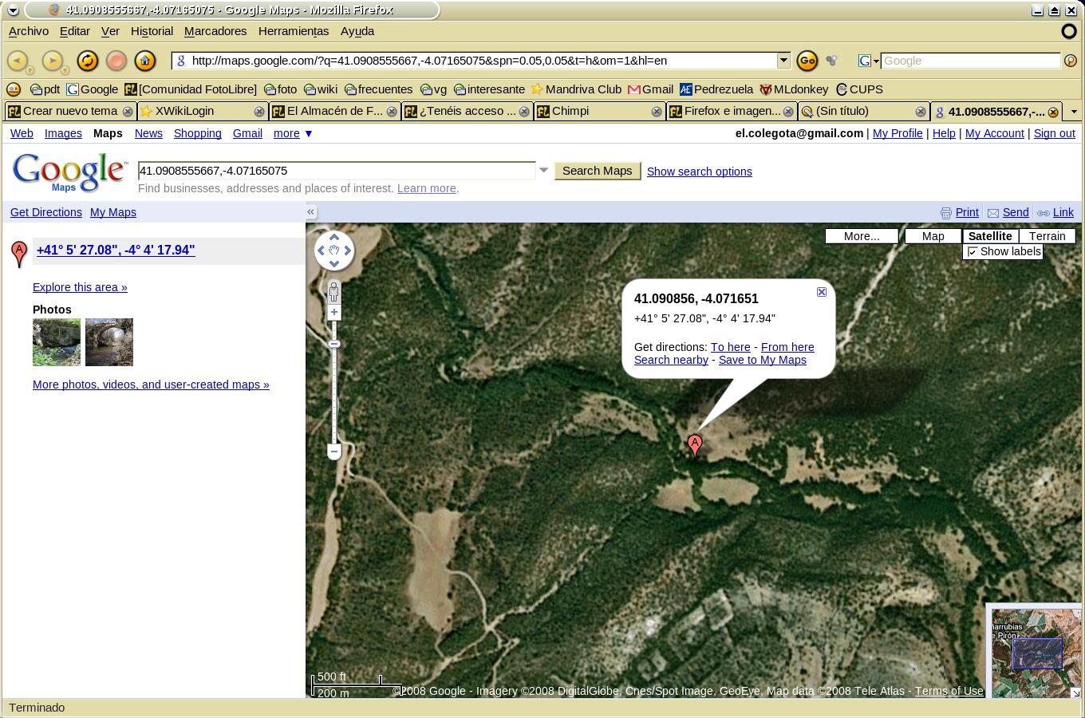This screenshot has width=1085, height=718.
Task: Go forward with the browser forward arrow
Action: pyautogui.click(x=52, y=61)
